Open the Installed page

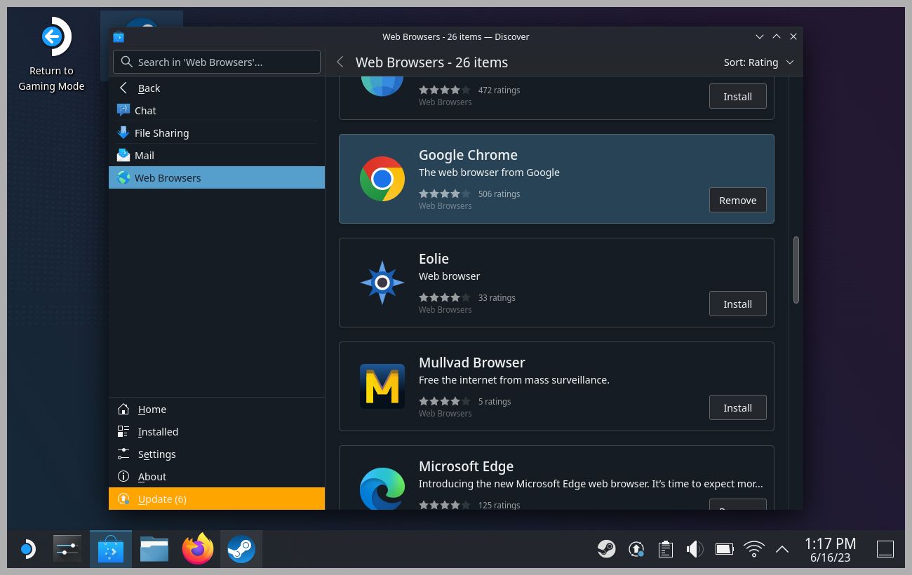click(217, 431)
